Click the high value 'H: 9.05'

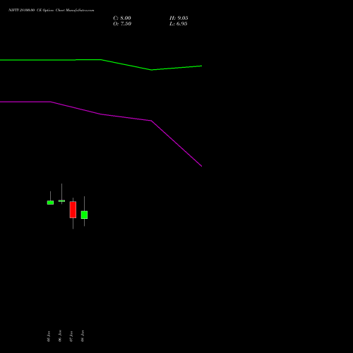pos(179,18)
